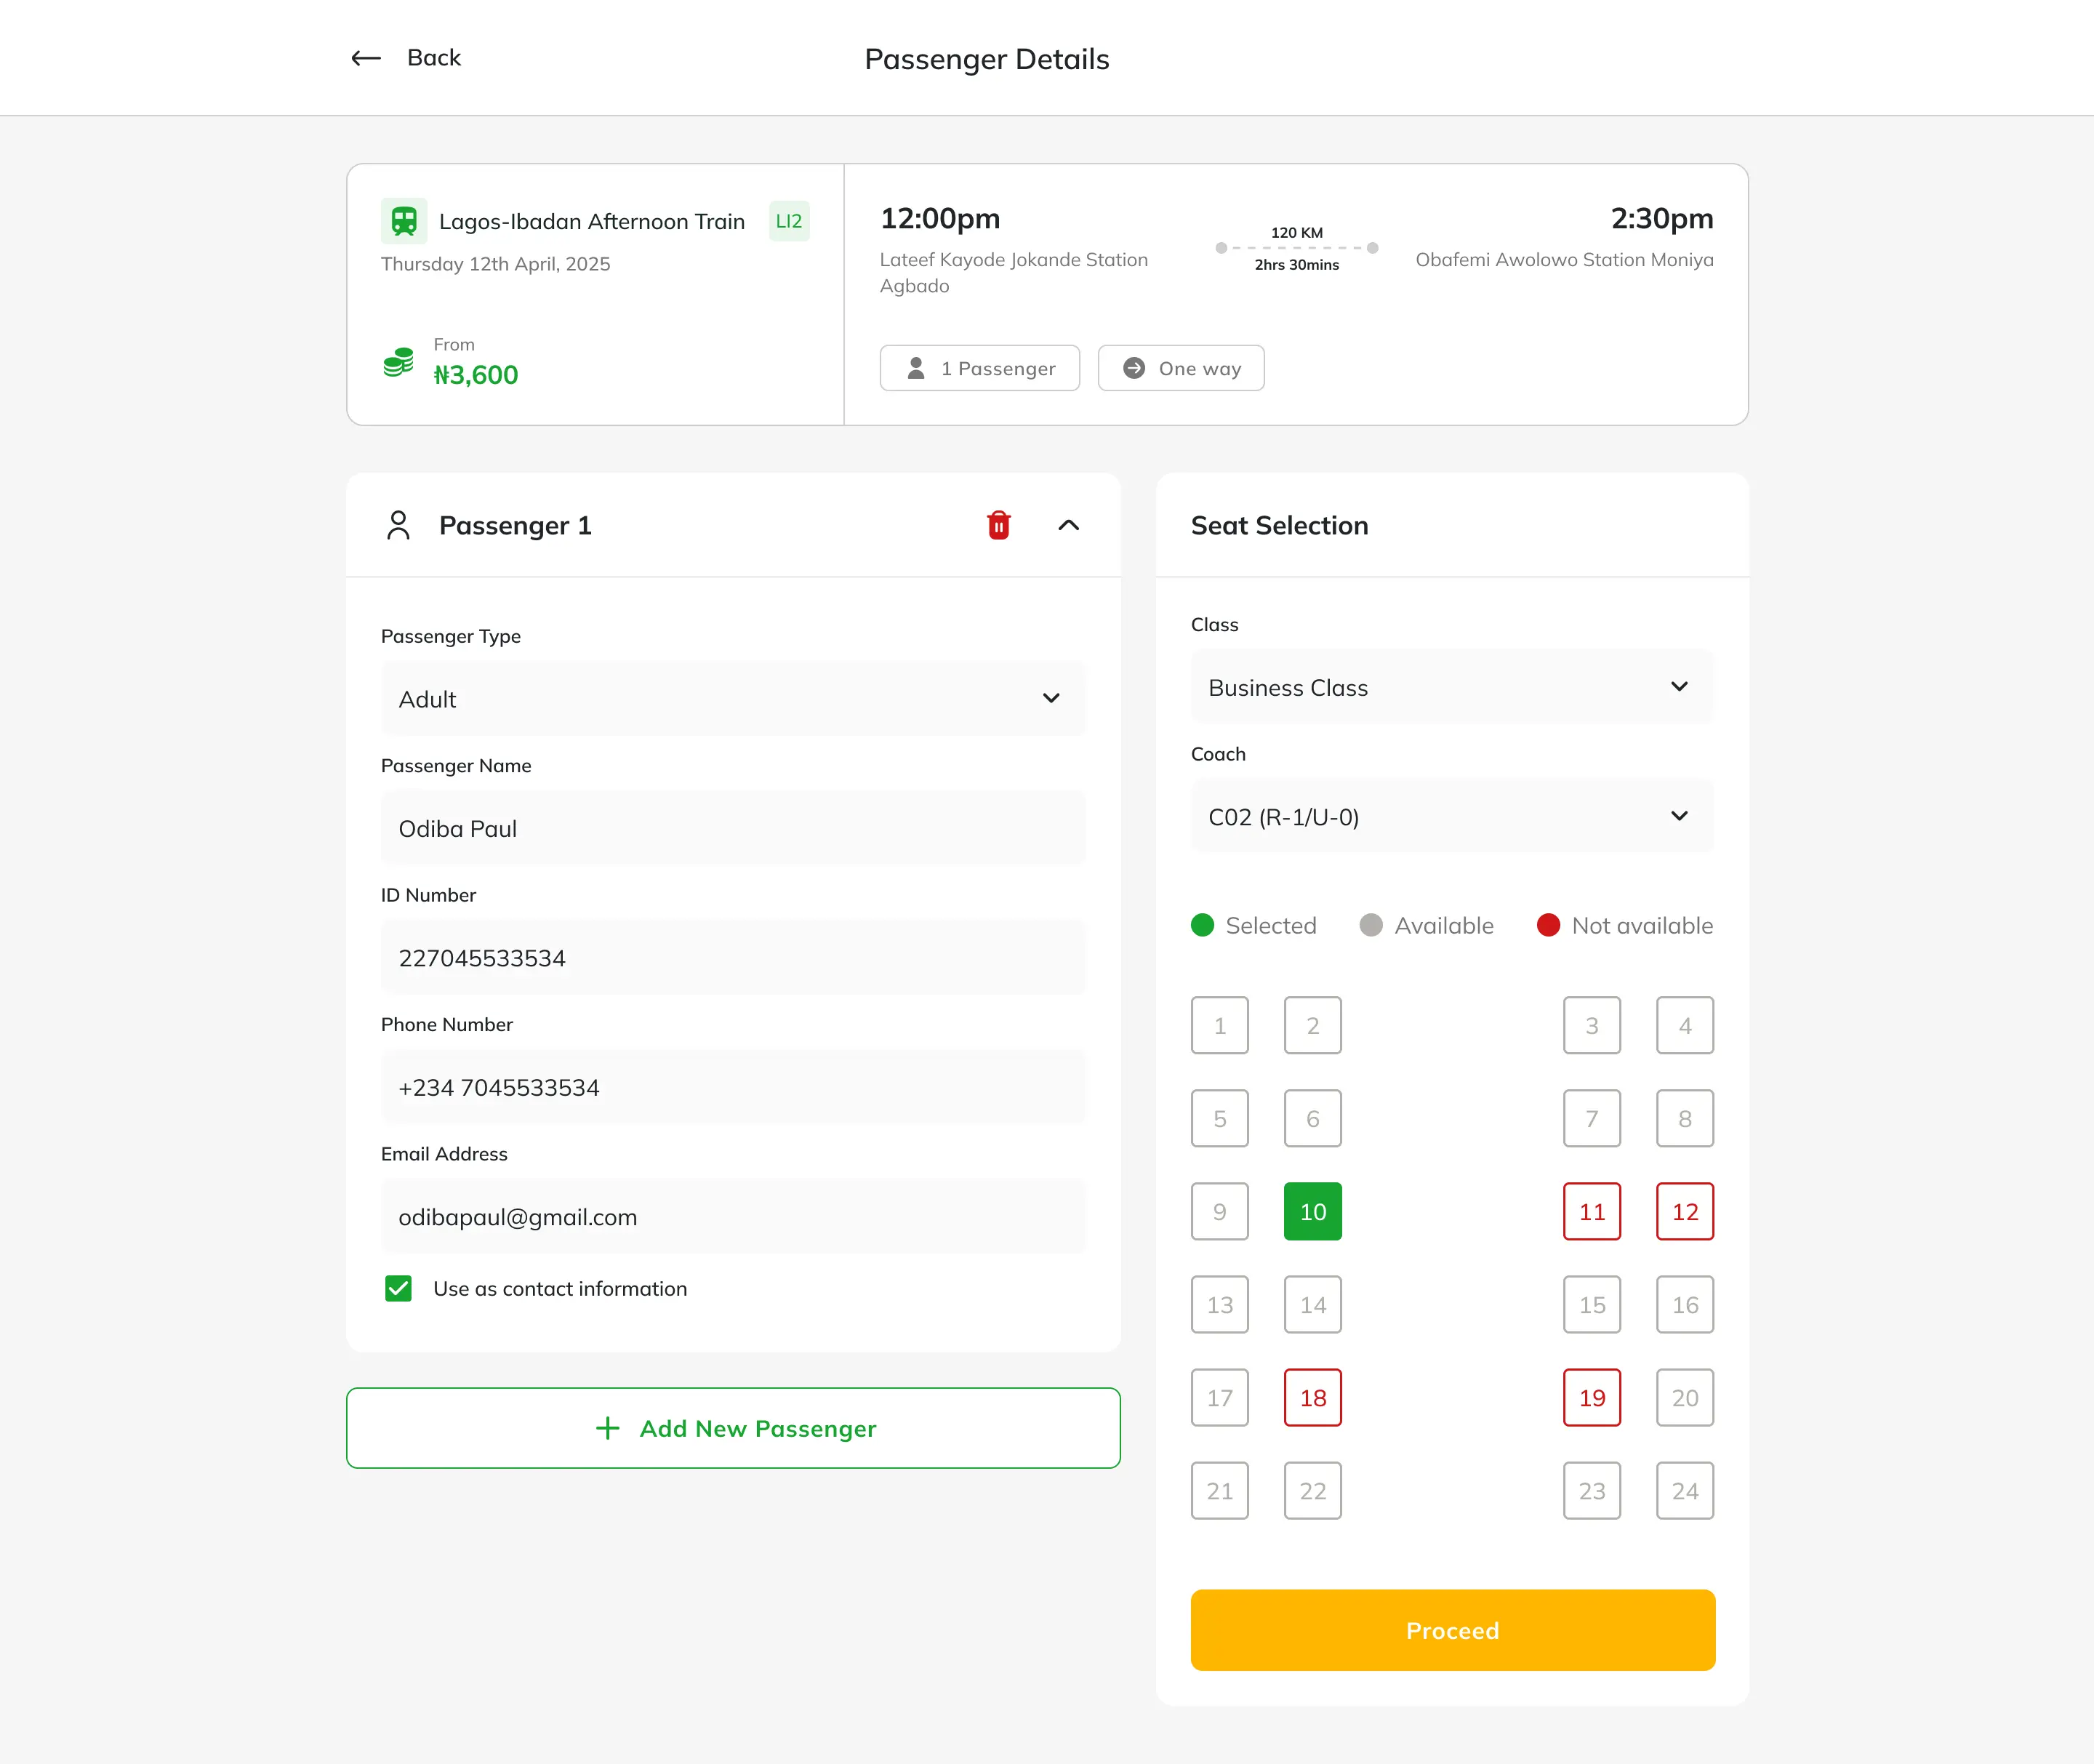Open the Class dropdown showing Business Class

(x=1452, y=687)
